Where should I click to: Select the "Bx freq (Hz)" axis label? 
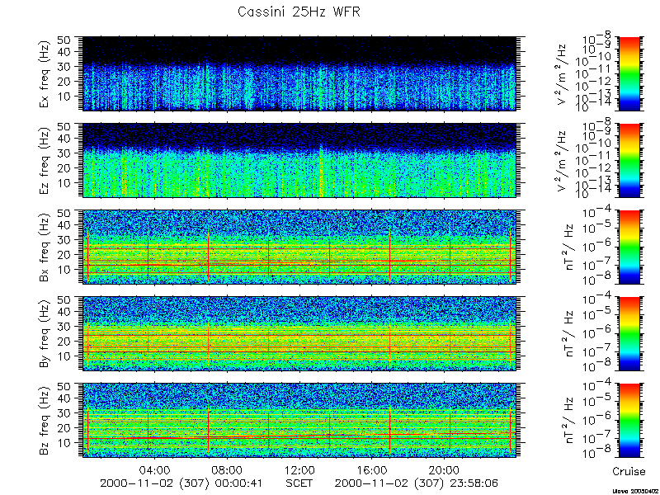coord(45,247)
